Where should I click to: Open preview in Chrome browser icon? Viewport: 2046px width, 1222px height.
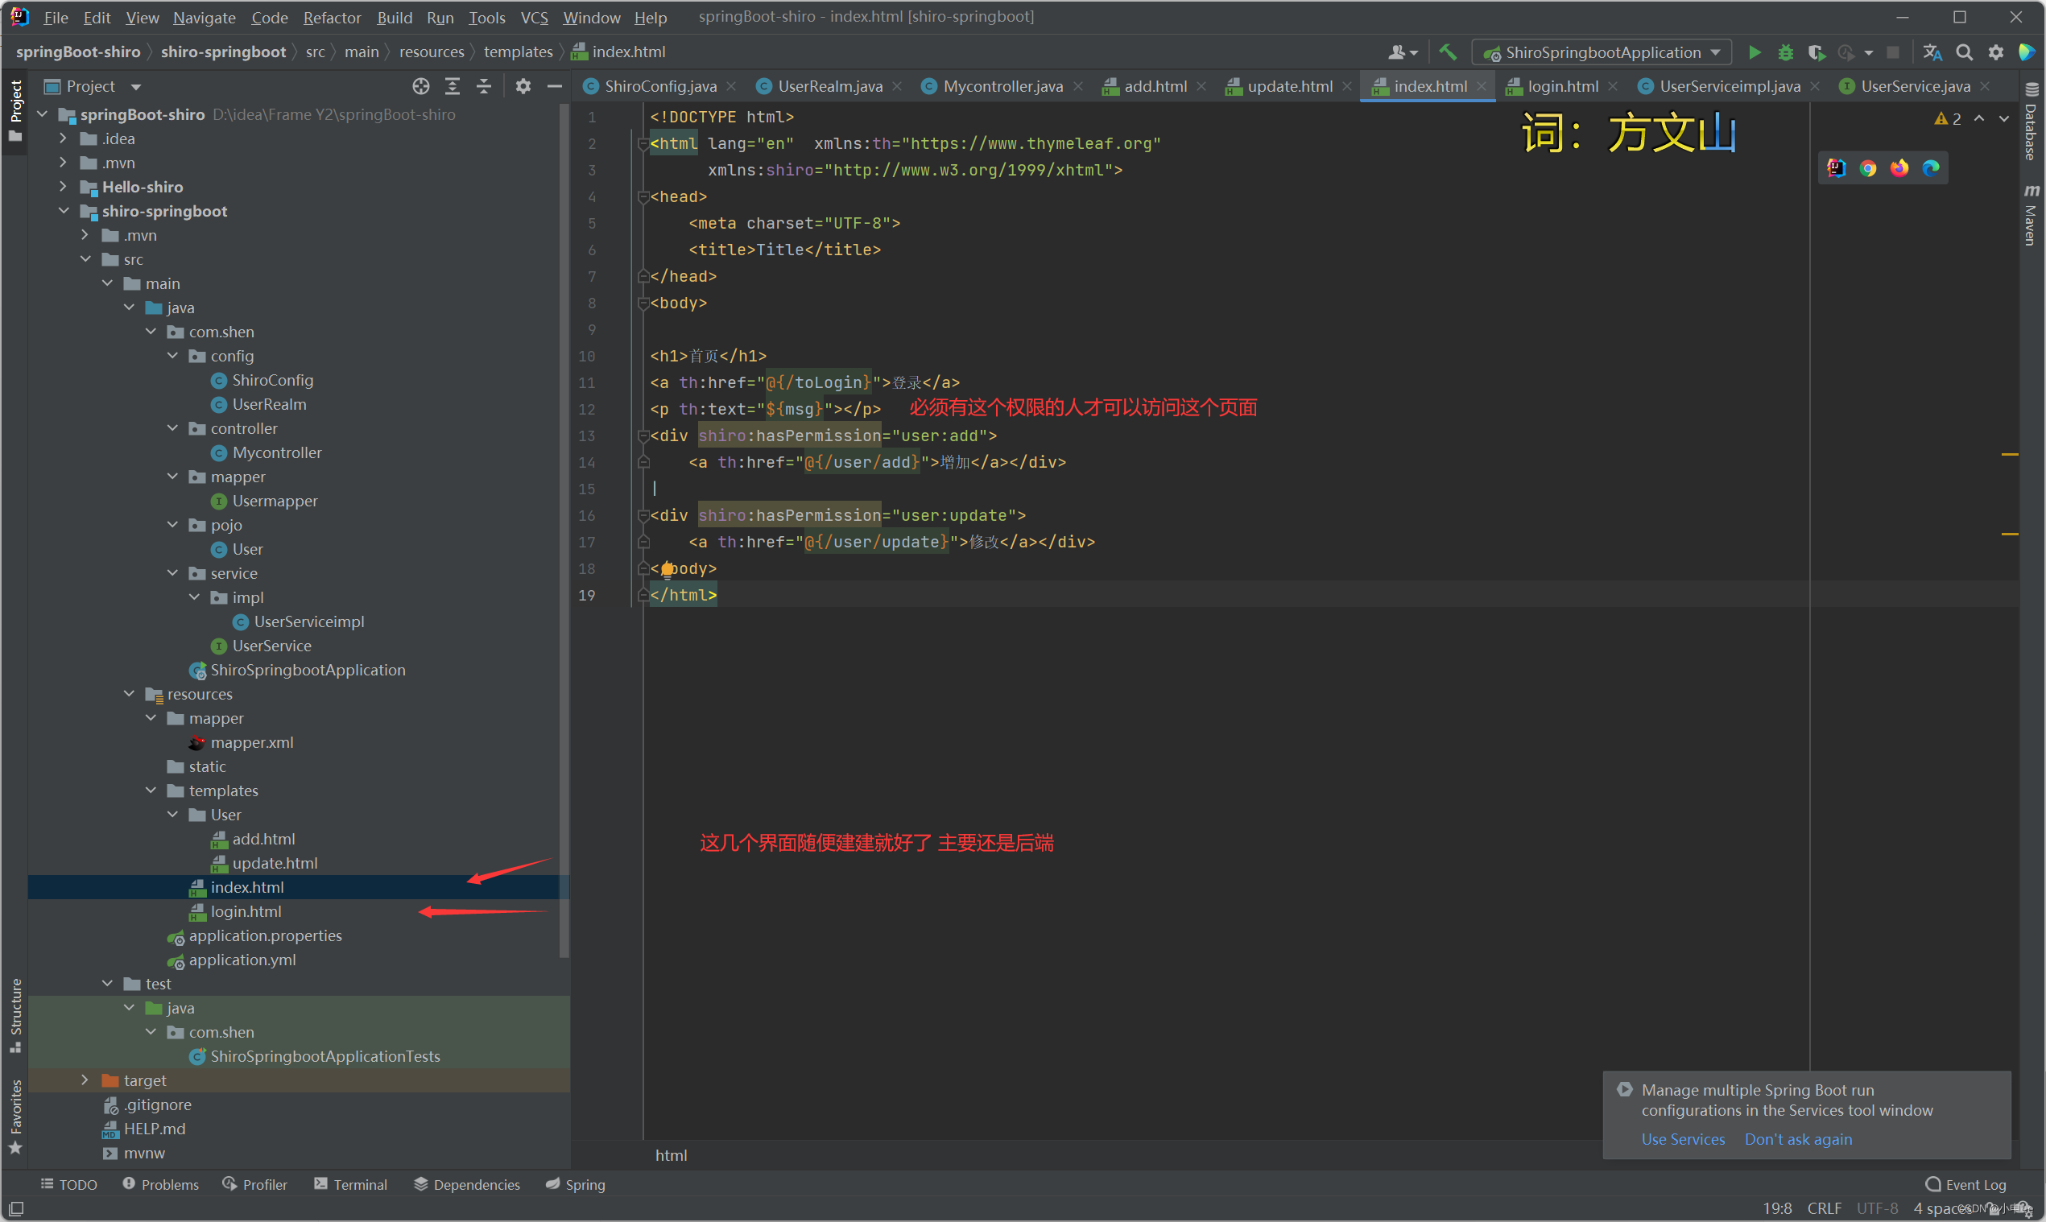click(x=1867, y=168)
